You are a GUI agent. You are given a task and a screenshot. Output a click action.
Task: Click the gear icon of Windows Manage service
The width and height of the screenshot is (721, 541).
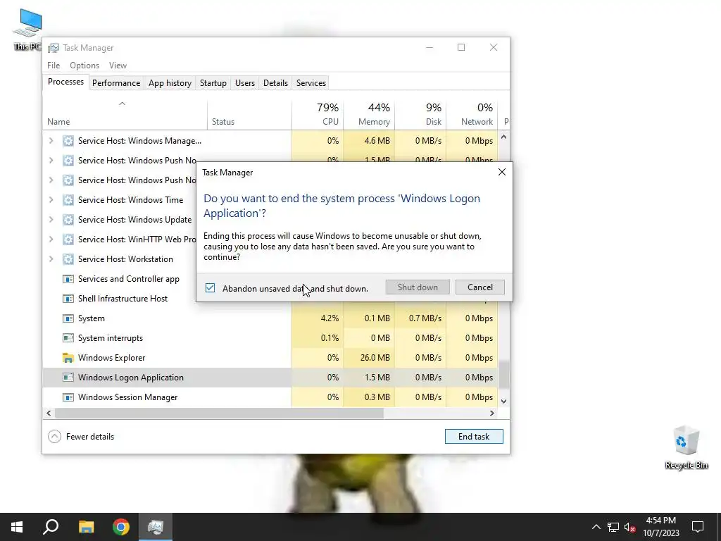tap(68, 141)
